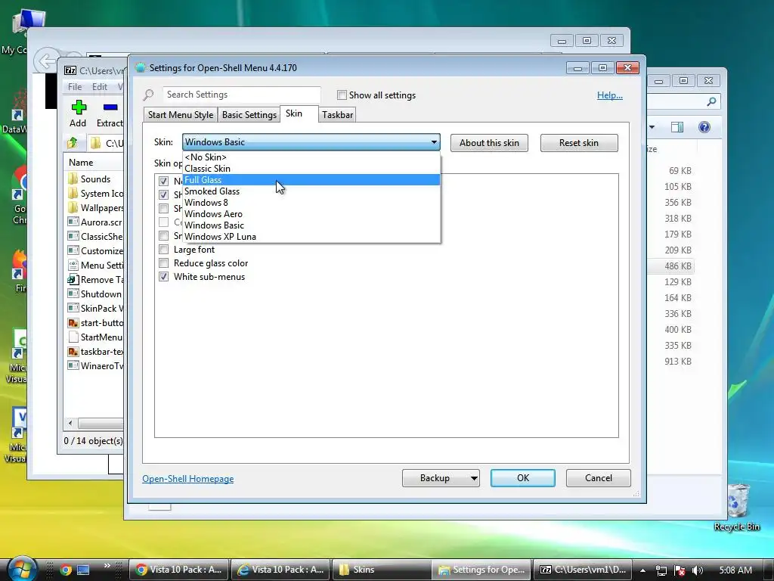The image size is (774, 581).
Task: Open the Taskbar tab
Action: pyautogui.click(x=337, y=115)
